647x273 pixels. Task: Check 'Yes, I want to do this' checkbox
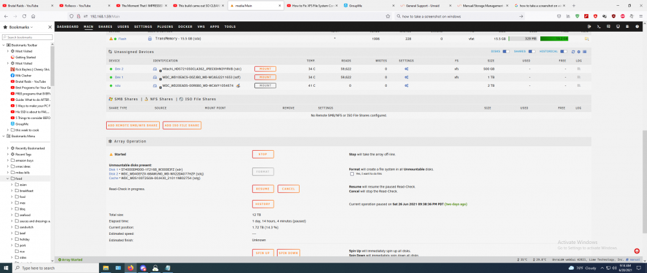click(x=351, y=174)
